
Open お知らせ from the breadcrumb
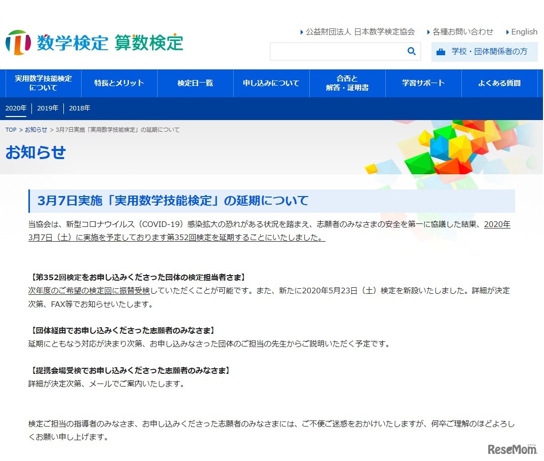click(x=35, y=130)
